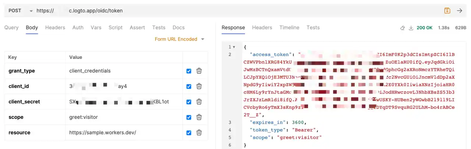Send the request with arrow icon
Screen dimensions: 471x149
click(x=460, y=11)
